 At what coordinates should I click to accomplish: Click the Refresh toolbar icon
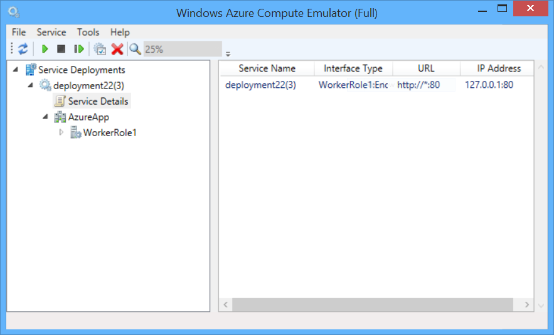pos(23,49)
